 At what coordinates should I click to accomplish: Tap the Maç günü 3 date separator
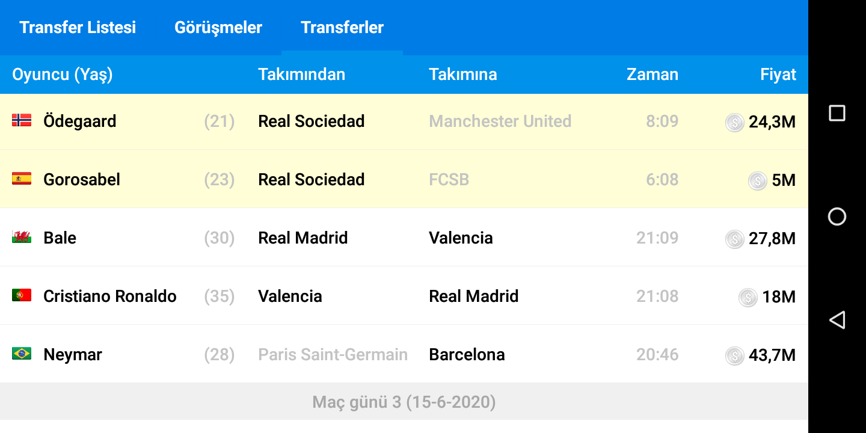404,402
